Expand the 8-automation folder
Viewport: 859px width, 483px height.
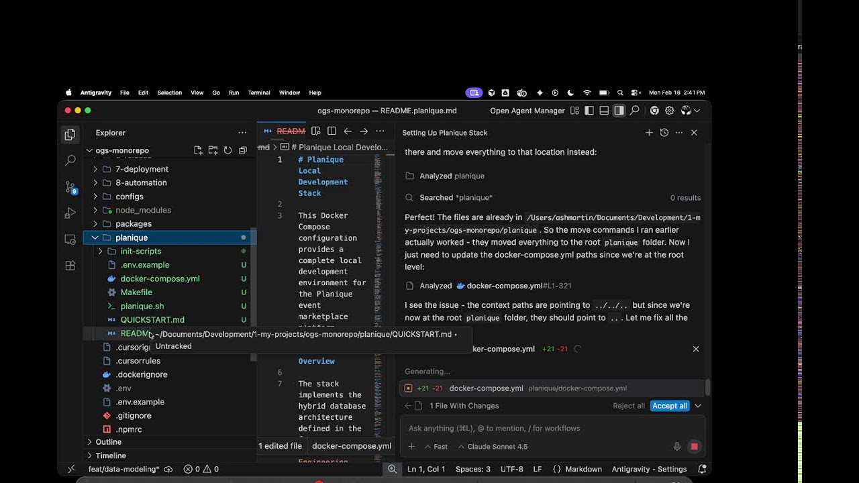(95, 182)
